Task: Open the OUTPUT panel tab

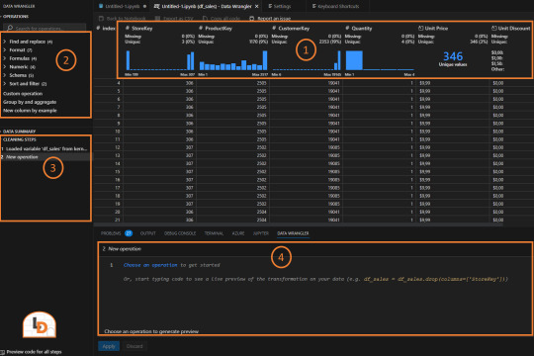Action: tap(147, 233)
